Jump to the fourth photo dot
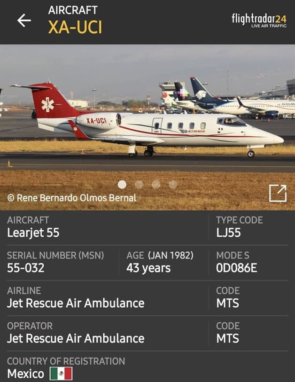The height and width of the screenshot is (382, 295). point(173,185)
